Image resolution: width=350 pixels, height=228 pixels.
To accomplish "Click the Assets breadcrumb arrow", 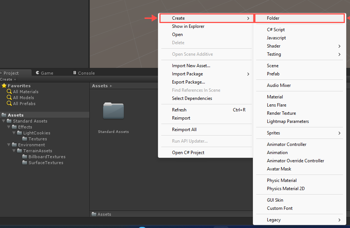I will pyautogui.click(x=111, y=86).
